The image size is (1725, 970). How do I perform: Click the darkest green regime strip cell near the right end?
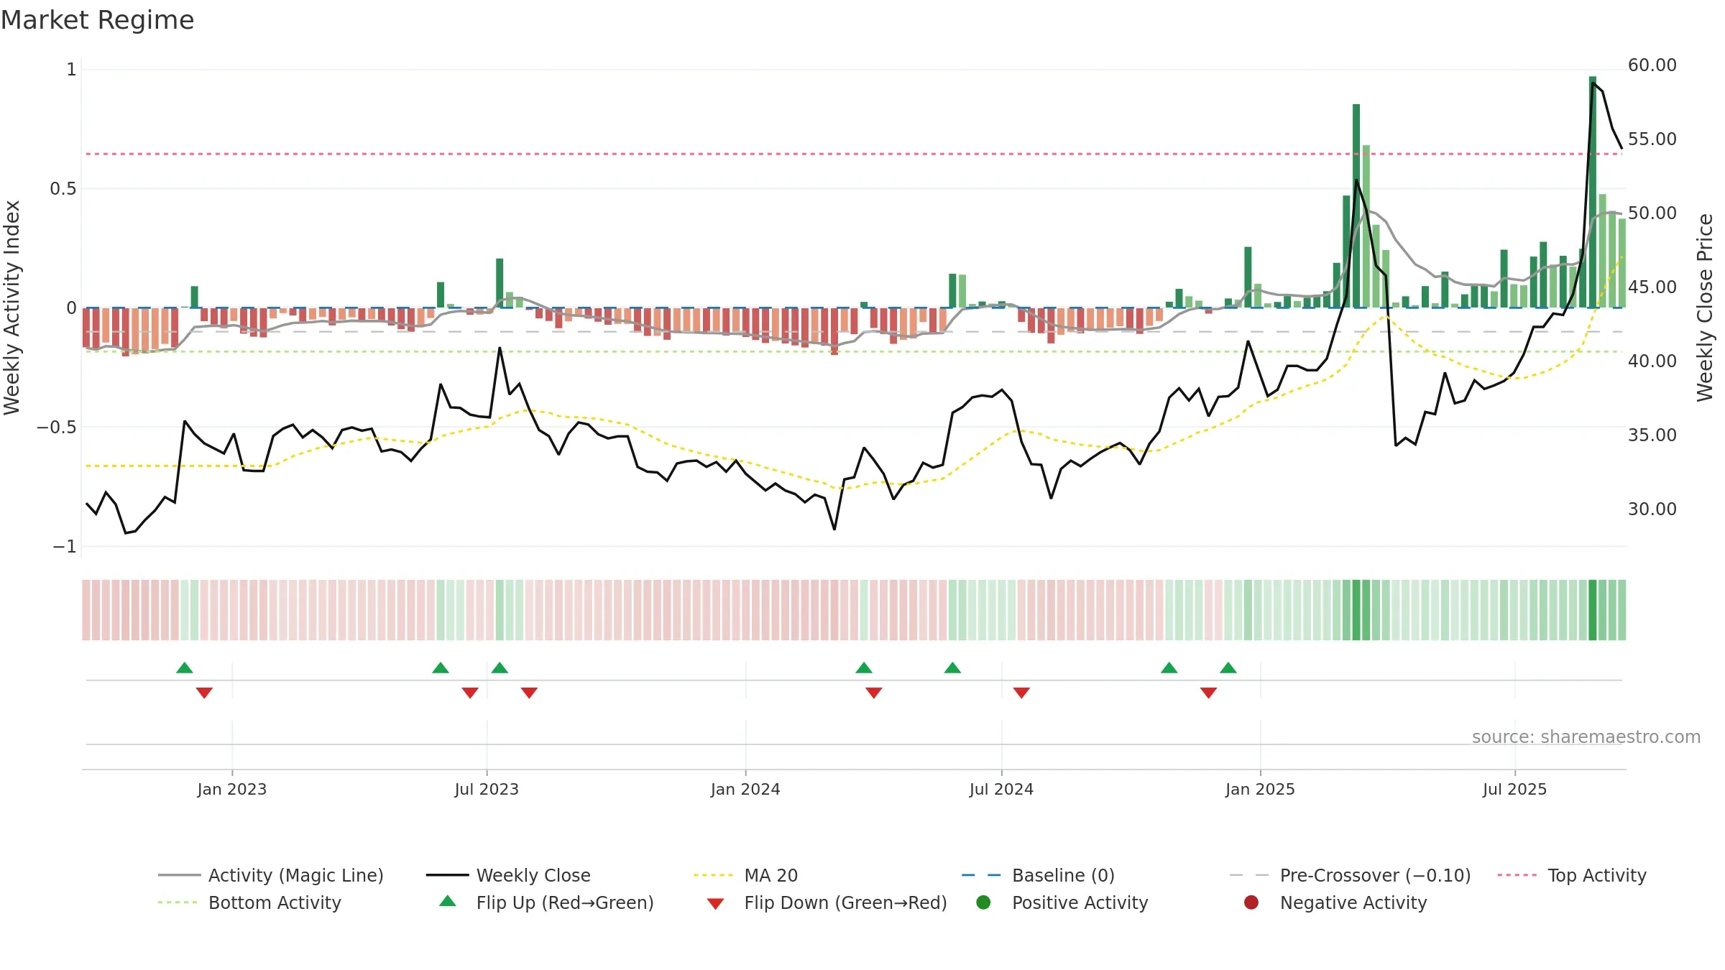click(1593, 610)
